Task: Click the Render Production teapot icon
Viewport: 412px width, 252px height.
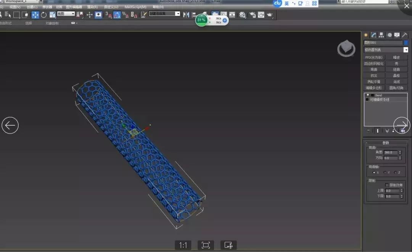Action: click(270, 15)
